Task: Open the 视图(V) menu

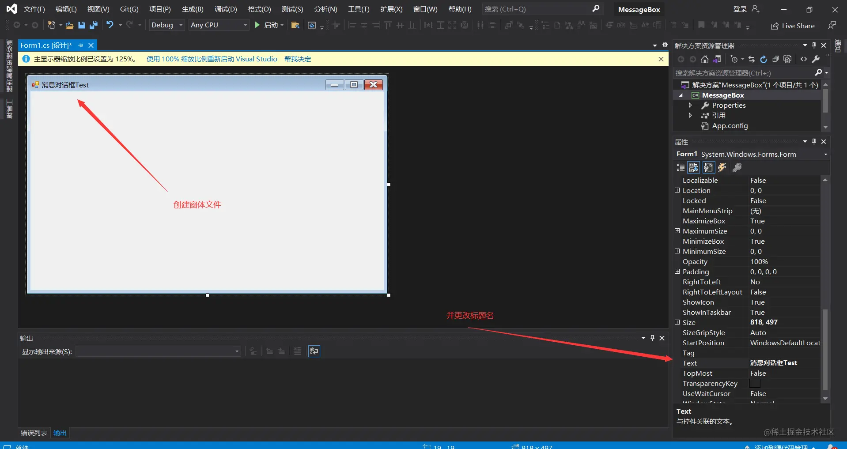Action: tap(98, 9)
